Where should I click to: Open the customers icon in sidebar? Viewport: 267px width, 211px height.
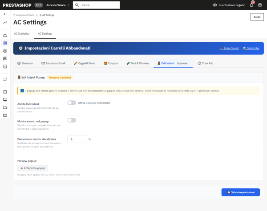point(5,51)
